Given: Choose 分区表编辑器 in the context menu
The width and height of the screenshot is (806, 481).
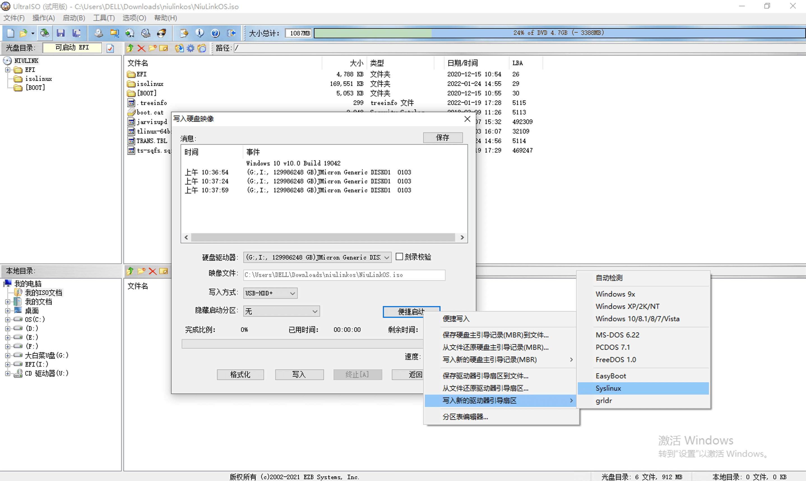Looking at the screenshot, I should coord(465,417).
